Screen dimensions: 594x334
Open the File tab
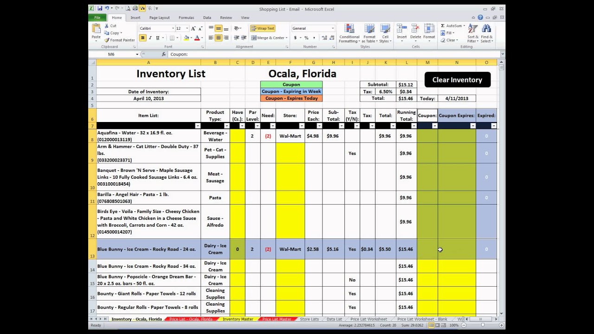tap(97, 18)
